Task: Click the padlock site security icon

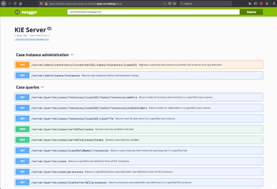Action: tap(46, 3)
